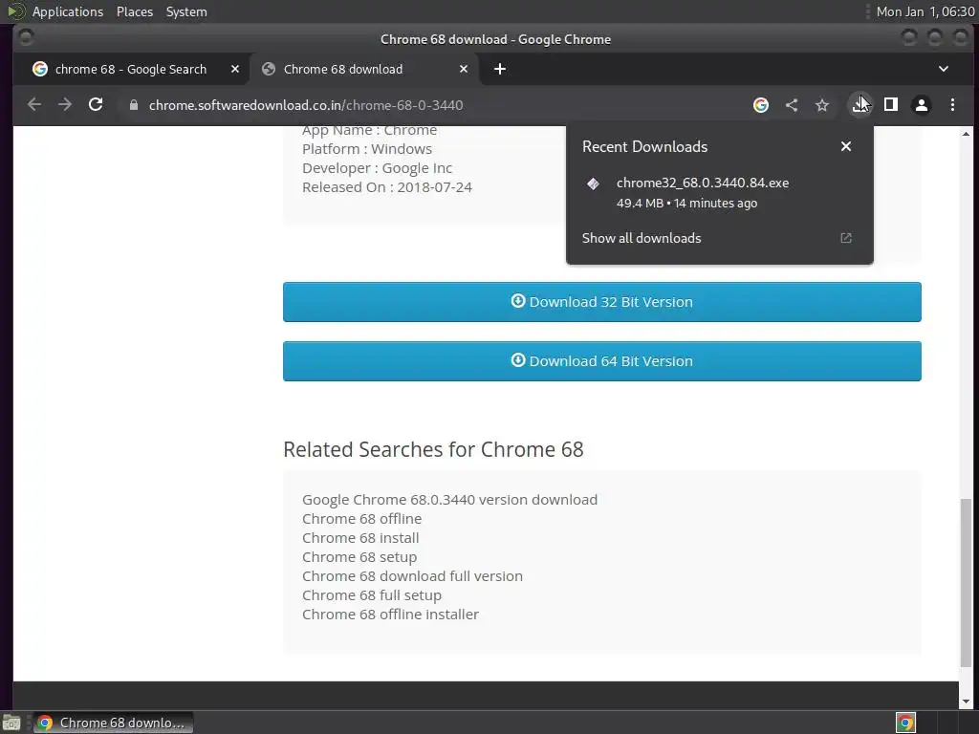Click 'Released On : 2018-07-24' text

click(x=386, y=187)
